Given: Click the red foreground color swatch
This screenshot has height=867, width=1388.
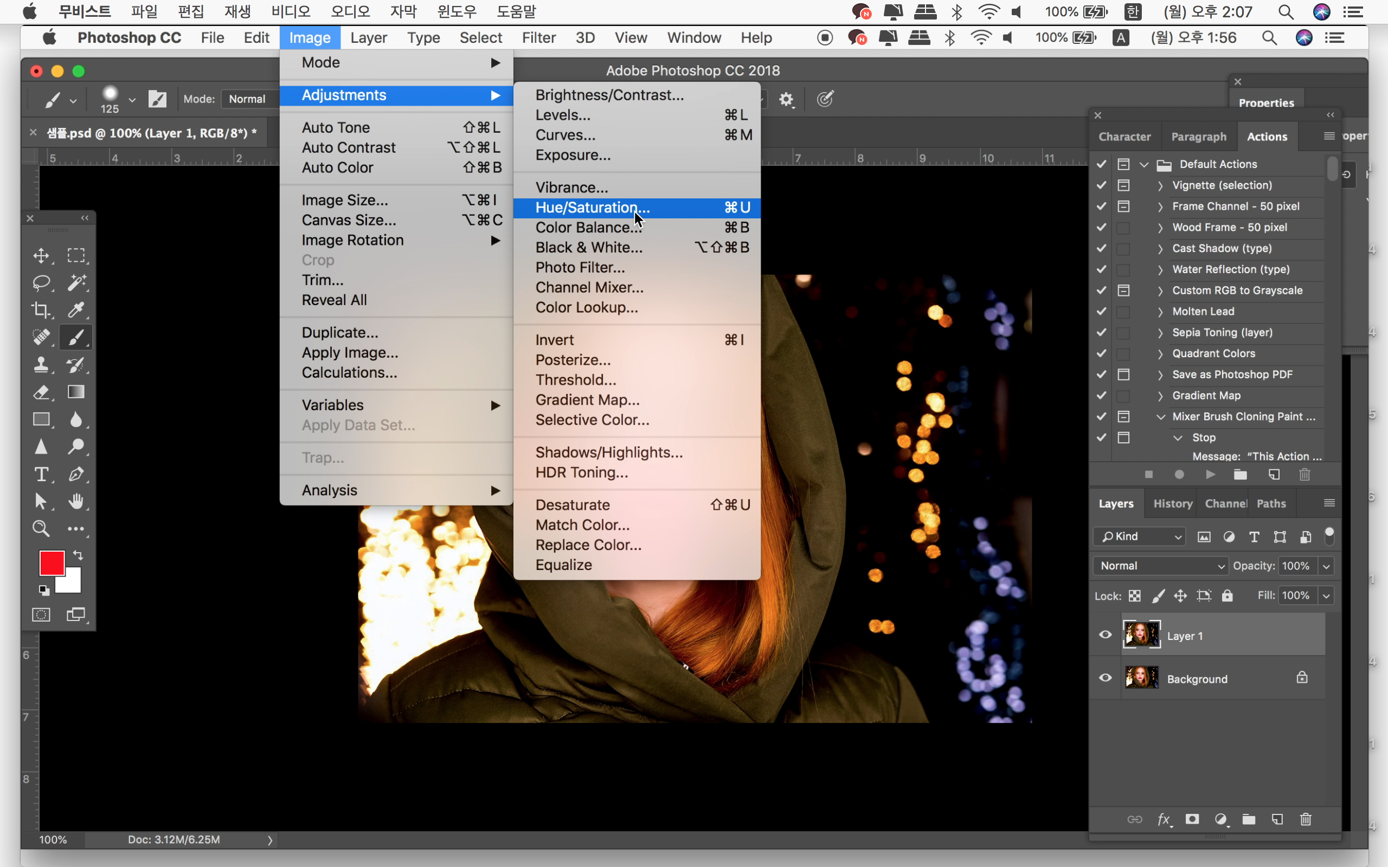Looking at the screenshot, I should coord(51,562).
